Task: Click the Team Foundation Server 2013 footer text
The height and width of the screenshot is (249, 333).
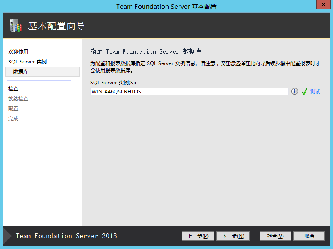Action: click(66, 236)
